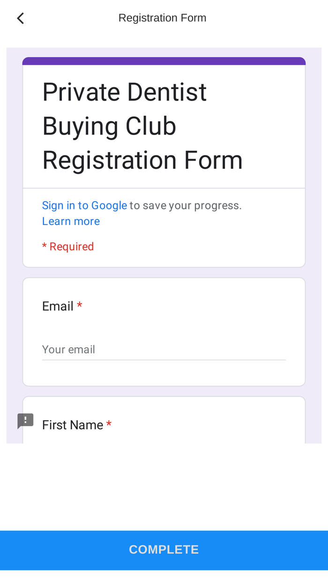The image size is (328, 583).
Task: Open the Sign in to Google link
Action: pos(84,205)
